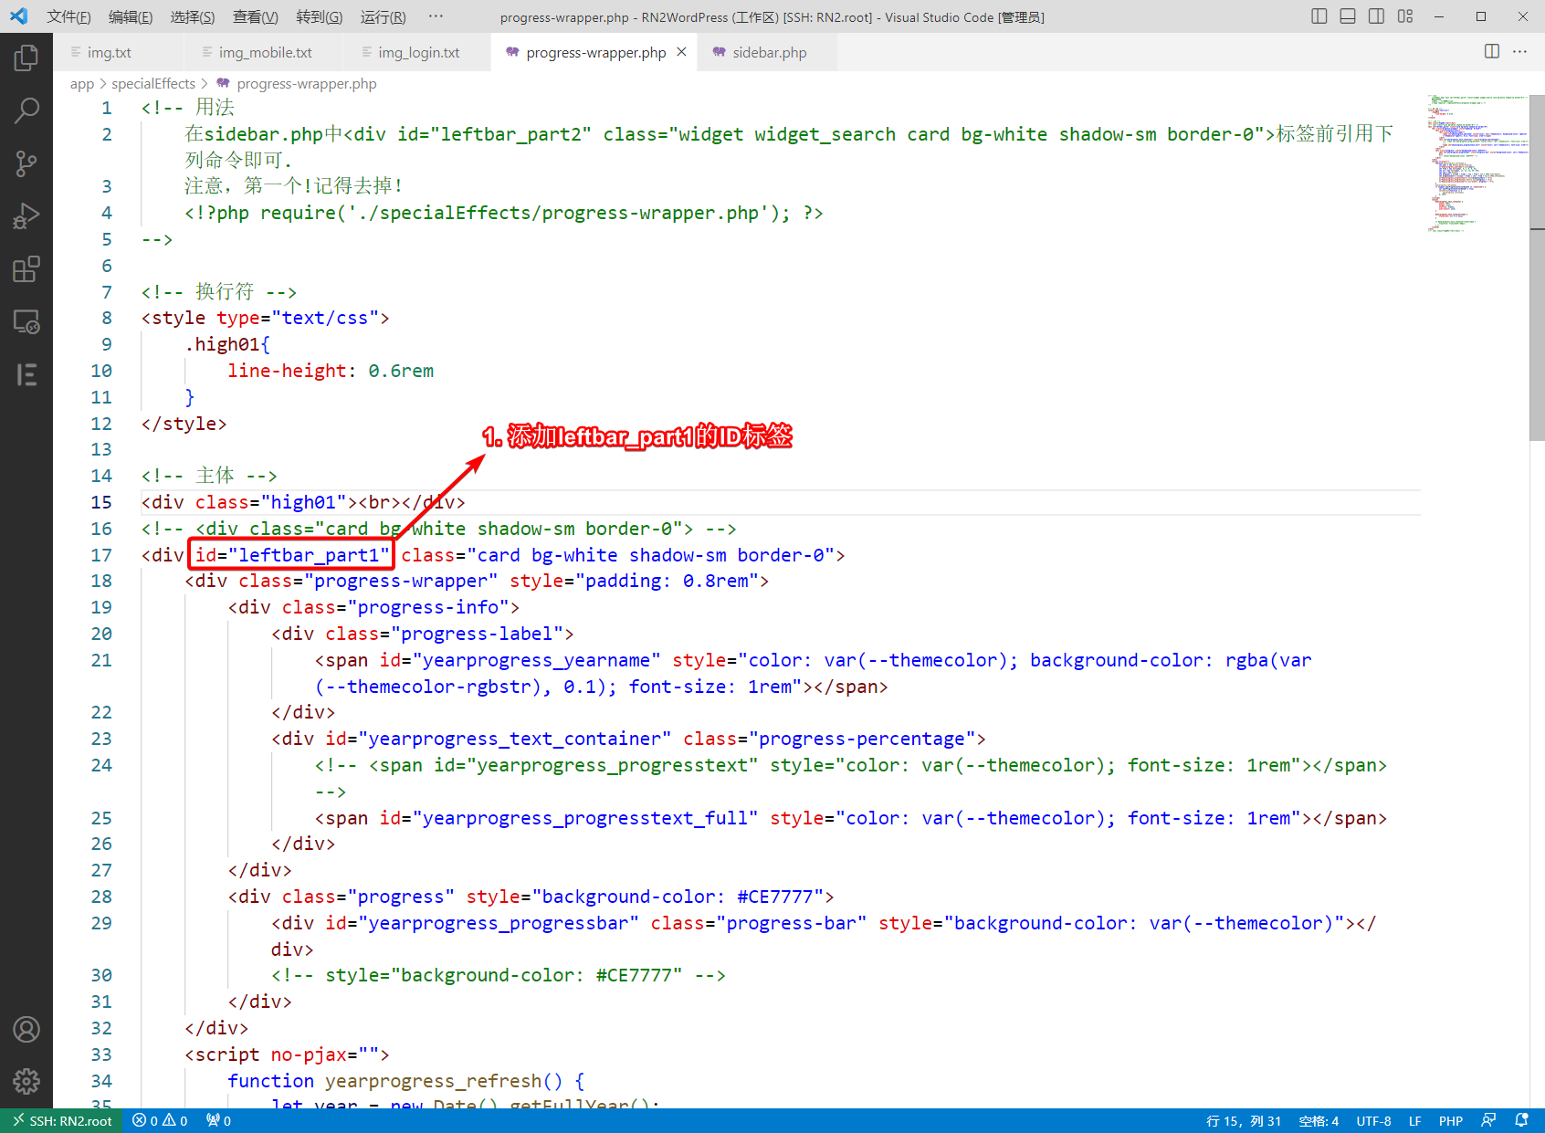
Task: Switch to the img_mobile.txt tab
Action: pyautogui.click(x=266, y=52)
